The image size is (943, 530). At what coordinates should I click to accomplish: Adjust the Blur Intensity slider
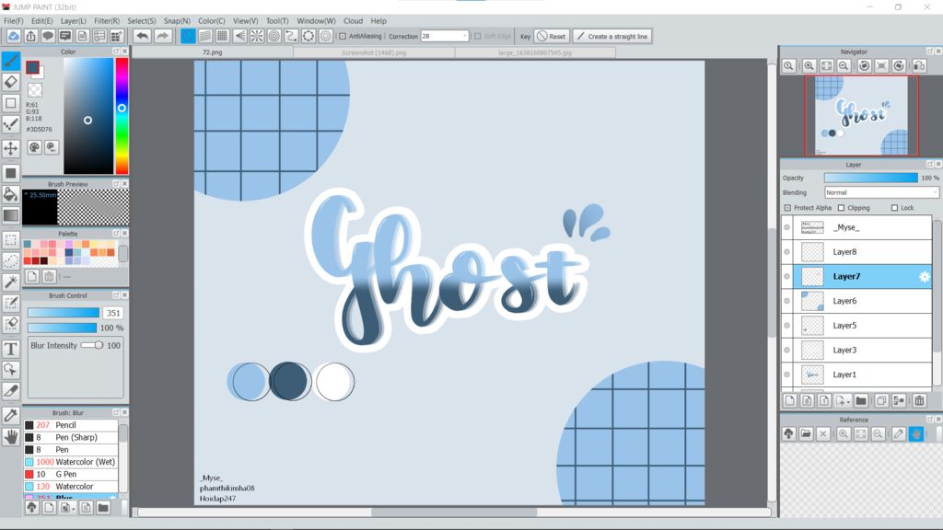tap(92, 346)
